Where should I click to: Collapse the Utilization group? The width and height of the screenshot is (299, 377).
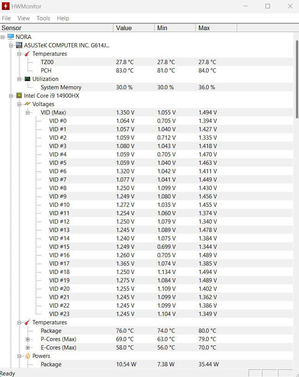(x=19, y=79)
